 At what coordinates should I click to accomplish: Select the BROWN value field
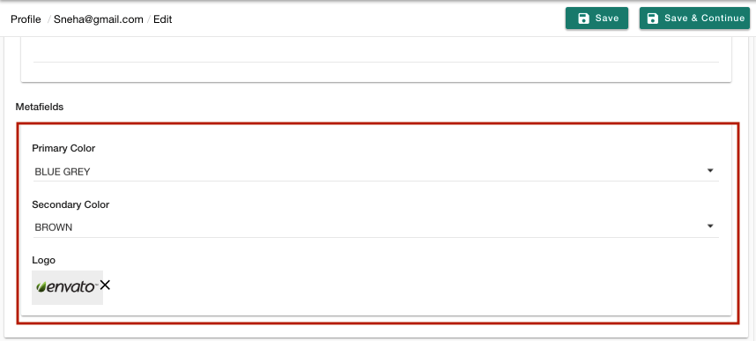[x=376, y=227]
